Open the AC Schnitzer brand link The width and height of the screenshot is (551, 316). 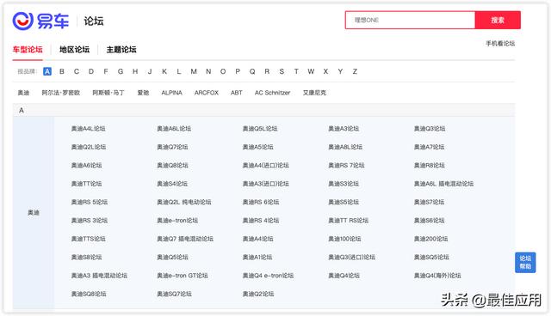272,93
